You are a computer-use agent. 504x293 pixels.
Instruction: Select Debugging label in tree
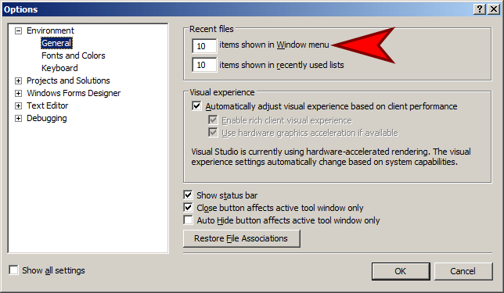point(47,119)
